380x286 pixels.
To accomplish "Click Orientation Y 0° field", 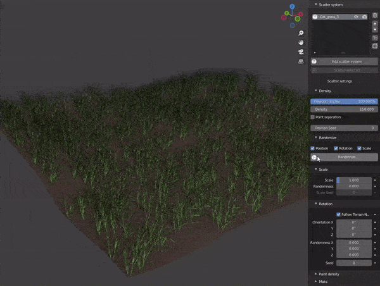I will click(x=354, y=228).
